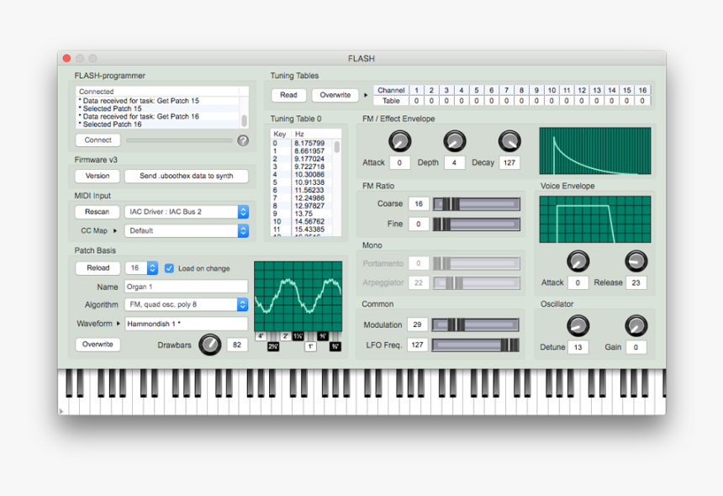The image size is (723, 496).
Task: Click the FM envelope Depth knob
Action: coord(454,141)
